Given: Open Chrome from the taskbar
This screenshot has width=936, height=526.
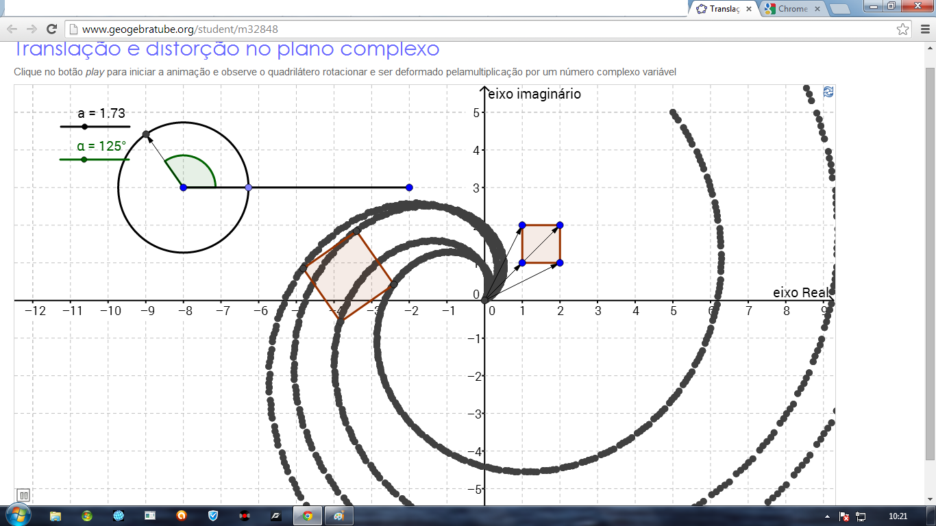Looking at the screenshot, I should coord(308,516).
